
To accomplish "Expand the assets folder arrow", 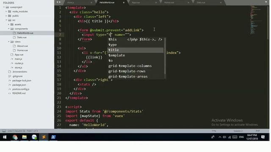I will [8, 24].
